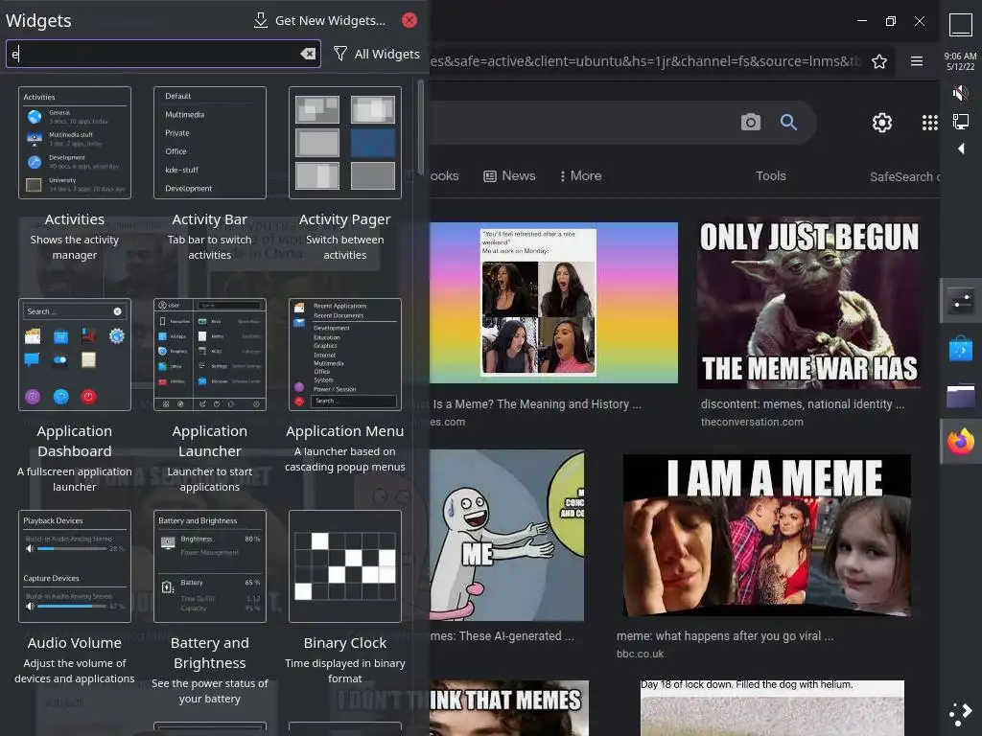The image size is (982, 736).
Task: Open Google quick settings gear
Action: [882, 123]
